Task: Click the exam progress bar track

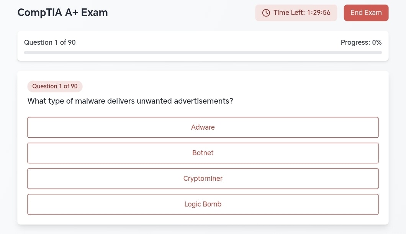Action: (x=203, y=52)
